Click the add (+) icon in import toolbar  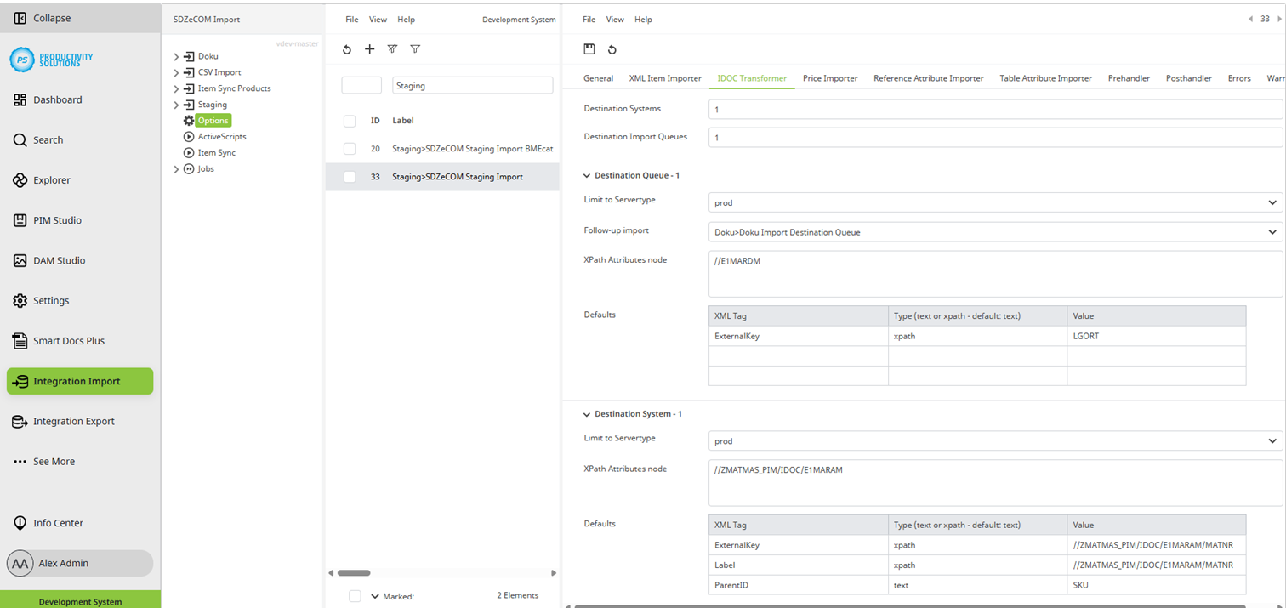[369, 49]
